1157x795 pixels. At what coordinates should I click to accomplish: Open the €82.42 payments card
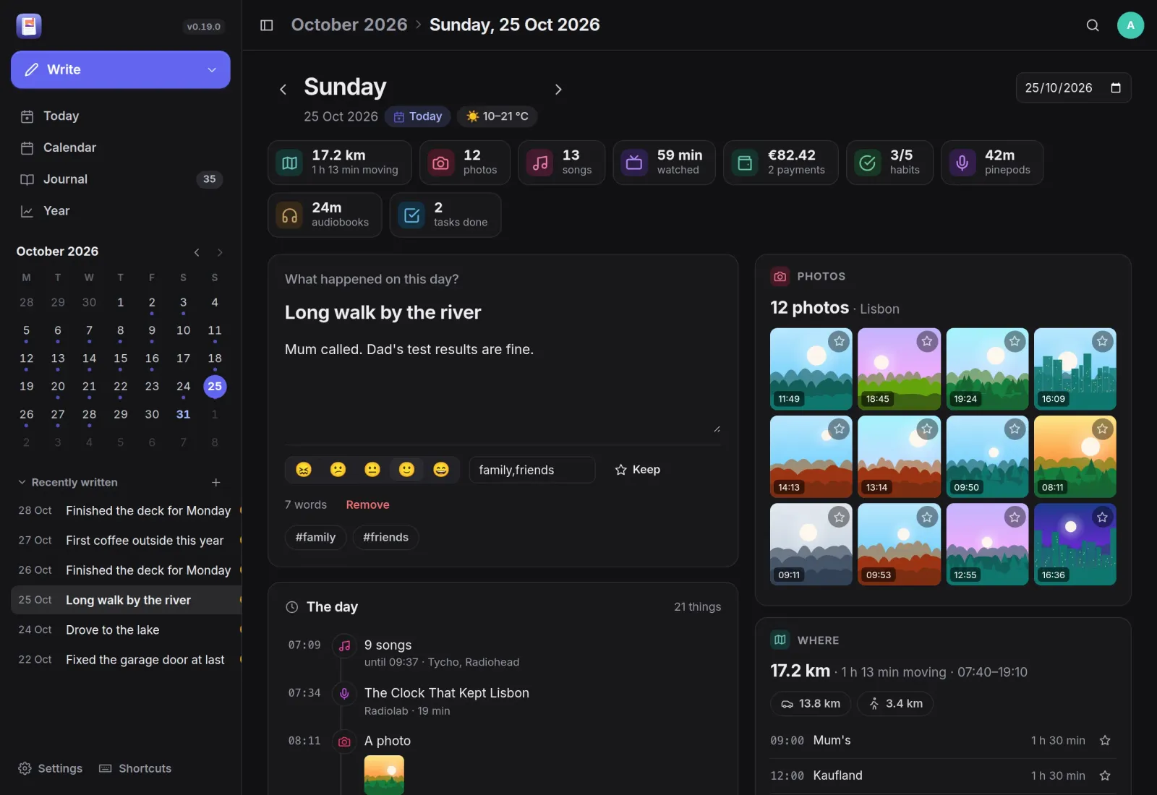(x=781, y=163)
